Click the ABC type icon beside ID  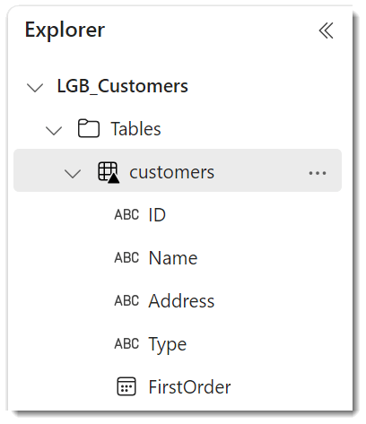(x=126, y=214)
